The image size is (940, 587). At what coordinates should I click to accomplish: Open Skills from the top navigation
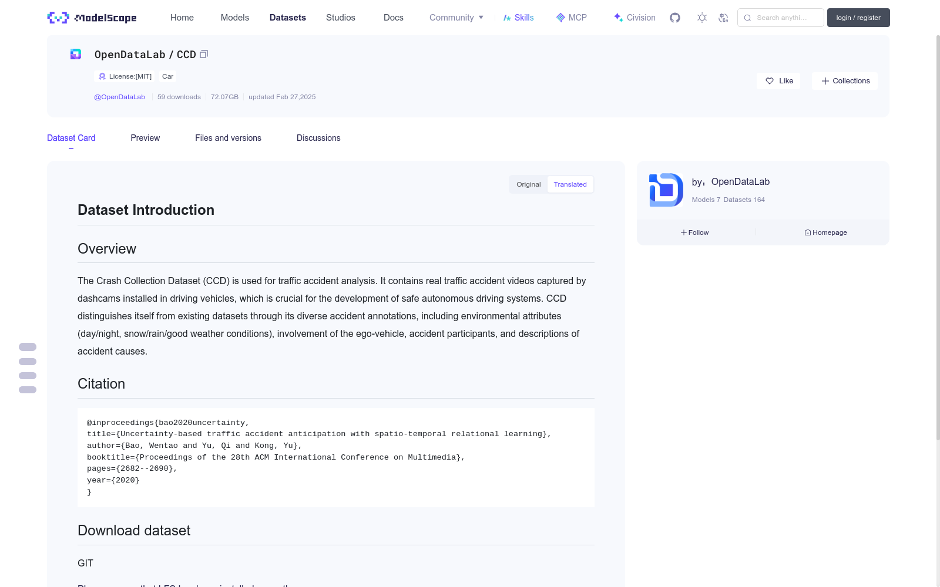pyautogui.click(x=518, y=18)
